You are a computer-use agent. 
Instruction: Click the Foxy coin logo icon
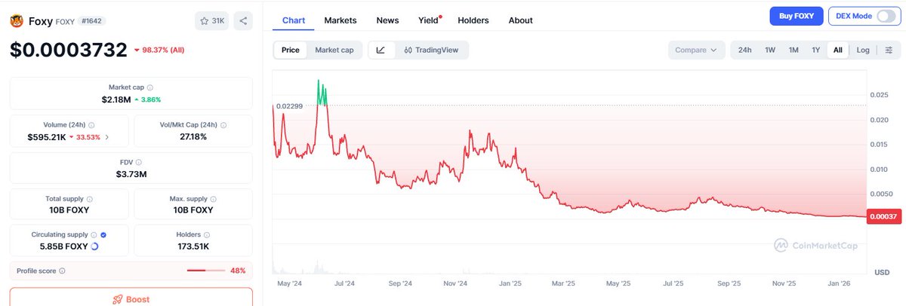point(17,22)
